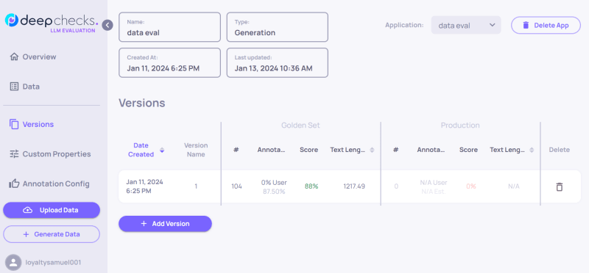Click the Golden Set group header
Screen dimensions: 589x273
point(300,125)
